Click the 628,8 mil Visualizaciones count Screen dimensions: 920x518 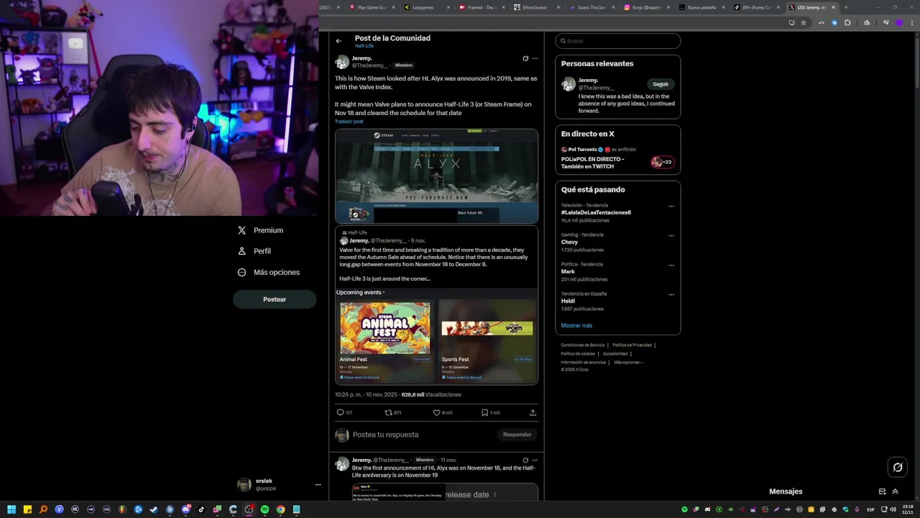[x=431, y=395]
